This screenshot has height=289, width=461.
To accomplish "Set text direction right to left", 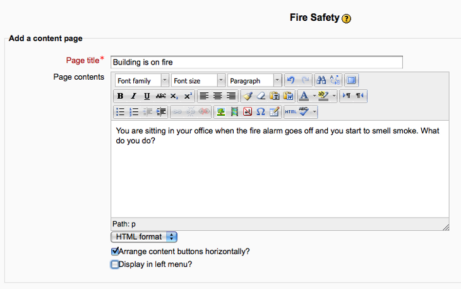I will click(x=360, y=96).
